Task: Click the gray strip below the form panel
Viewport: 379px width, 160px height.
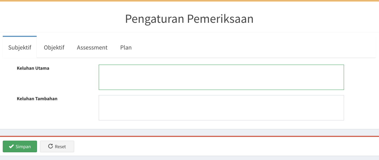Action: [x=189, y=132]
